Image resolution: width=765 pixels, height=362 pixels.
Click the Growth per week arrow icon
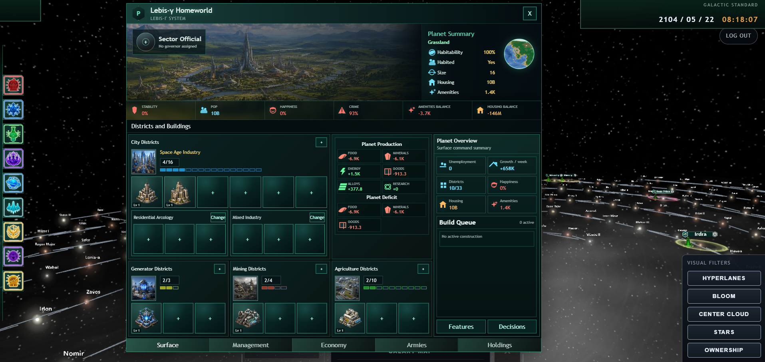click(x=493, y=164)
